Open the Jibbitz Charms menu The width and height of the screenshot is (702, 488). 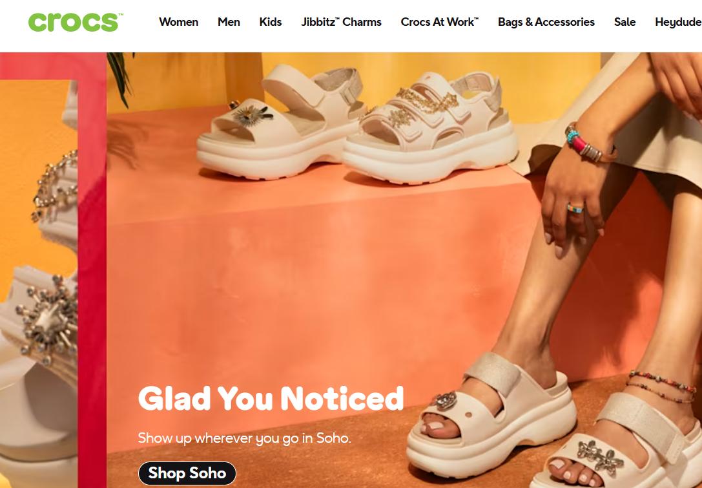[341, 22]
